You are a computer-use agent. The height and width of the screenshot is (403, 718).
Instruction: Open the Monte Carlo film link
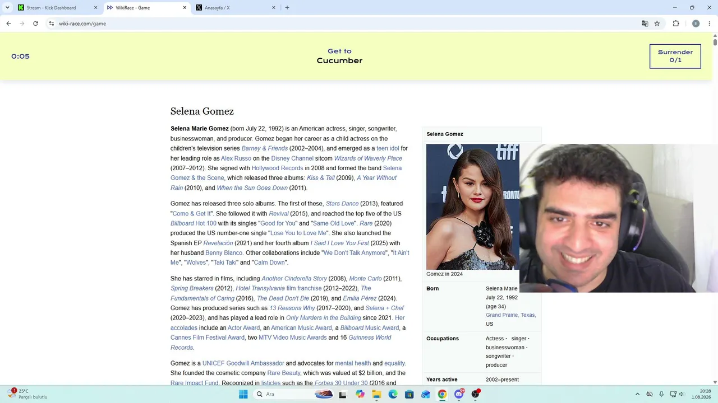pos(365,279)
